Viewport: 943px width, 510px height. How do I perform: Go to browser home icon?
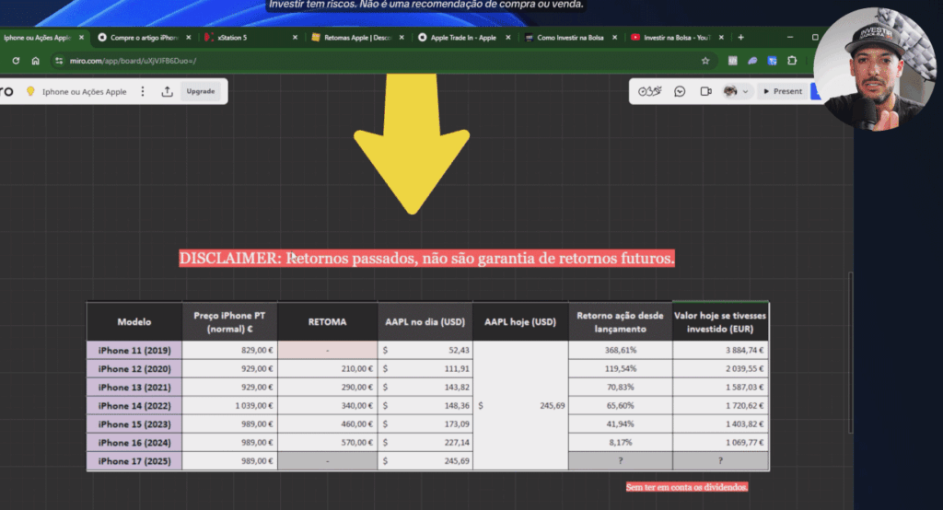36,61
